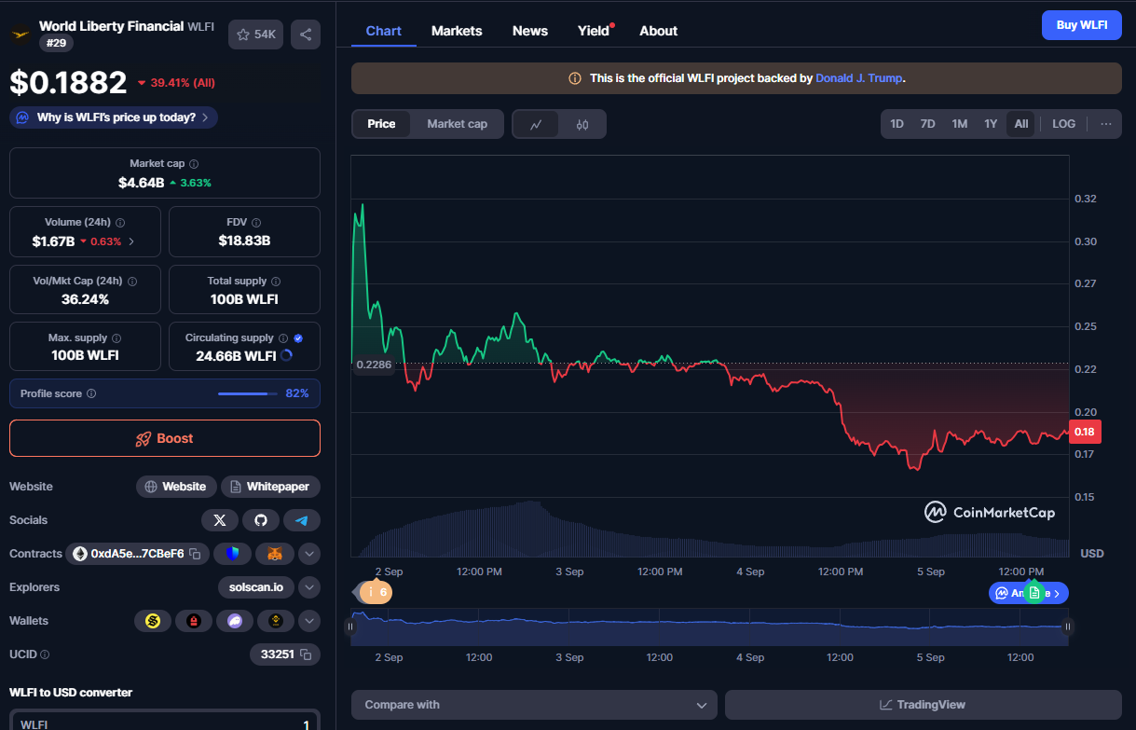Image resolution: width=1136 pixels, height=730 pixels.
Task: Open the Compare with dropdown
Action: tap(534, 705)
